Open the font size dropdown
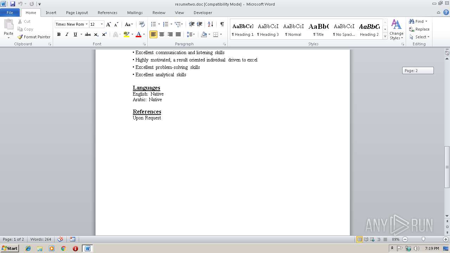 [x=102, y=24]
